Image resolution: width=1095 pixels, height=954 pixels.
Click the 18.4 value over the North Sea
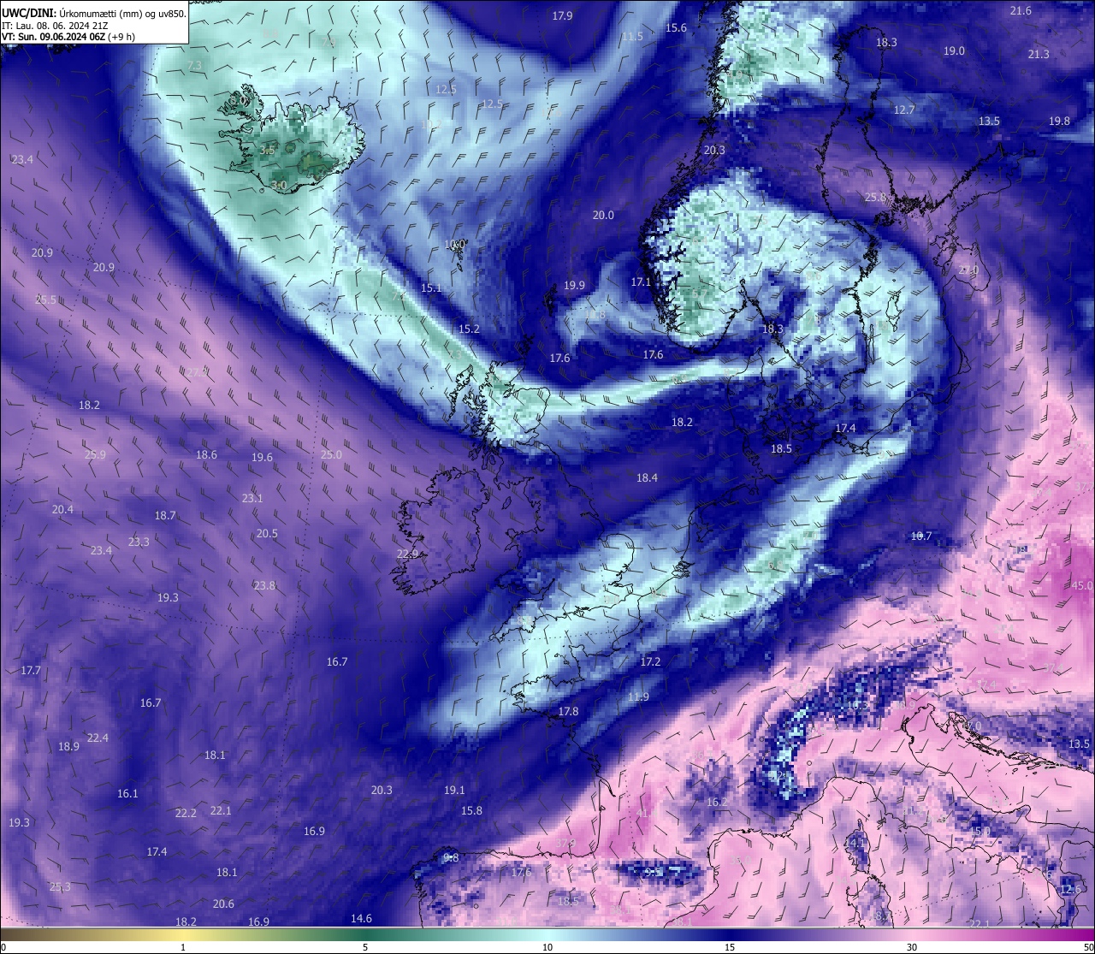[x=647, y=478]
